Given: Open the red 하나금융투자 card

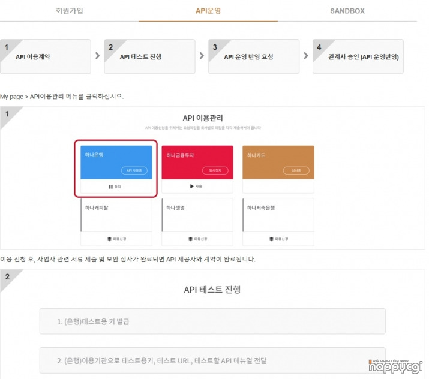Looking at the screenshot, I should (197, 162).
